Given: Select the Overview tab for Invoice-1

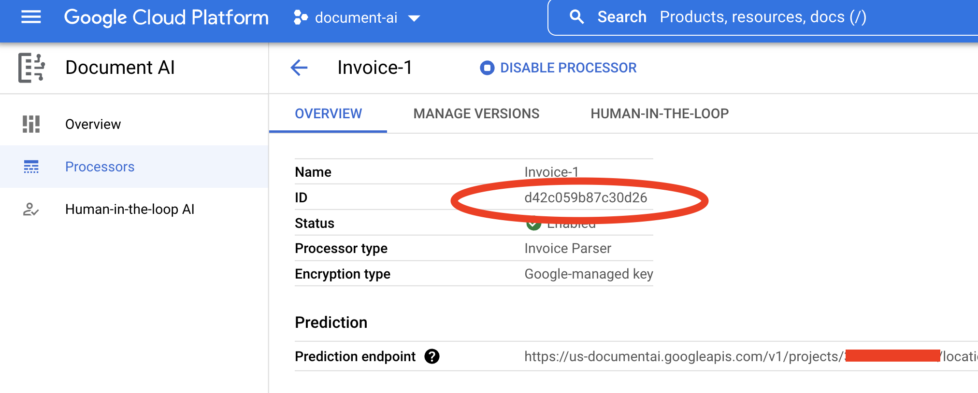Looking at the screenshot, I should pos(328,113).
